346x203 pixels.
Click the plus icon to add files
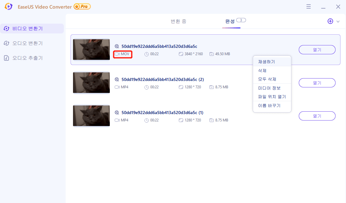(x=330, y=21)
